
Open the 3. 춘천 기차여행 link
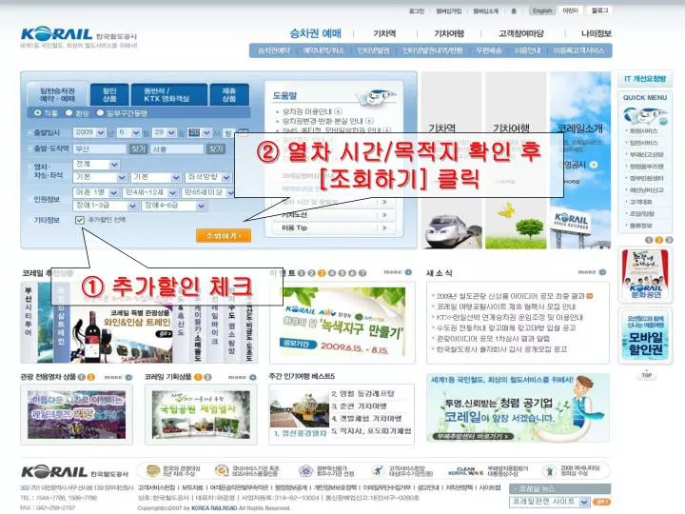tap(359, 406)
